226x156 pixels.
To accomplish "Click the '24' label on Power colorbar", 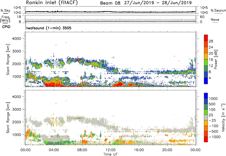I will click(x=211, y=47).
